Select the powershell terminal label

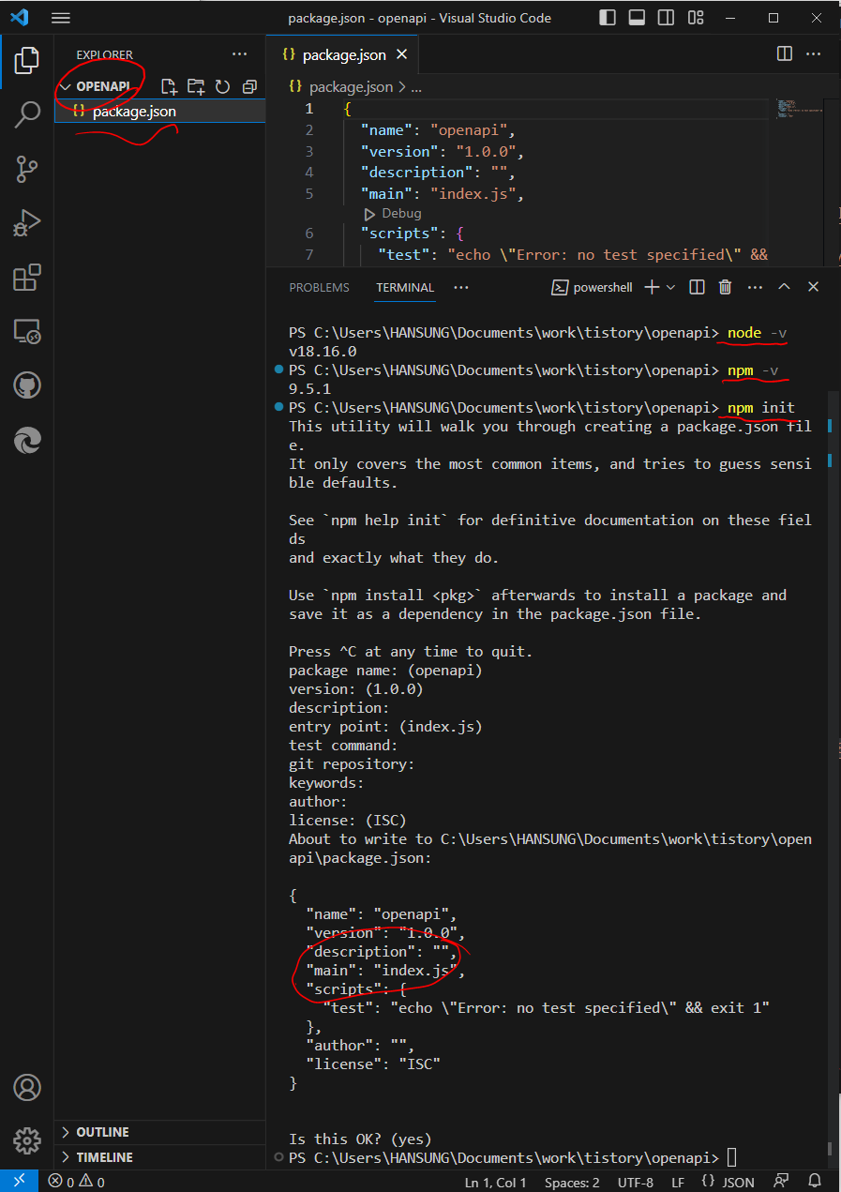(x=592, y=288)
